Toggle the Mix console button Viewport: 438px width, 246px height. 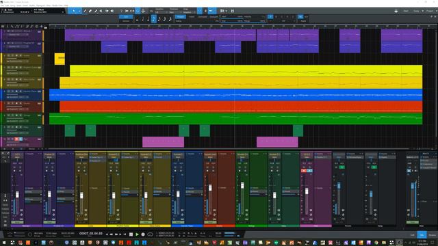pos(422,235)
